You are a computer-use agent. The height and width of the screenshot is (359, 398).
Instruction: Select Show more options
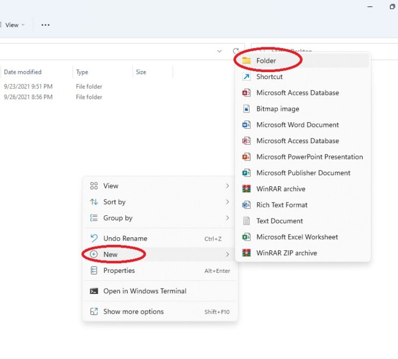(x=160, y=311)
